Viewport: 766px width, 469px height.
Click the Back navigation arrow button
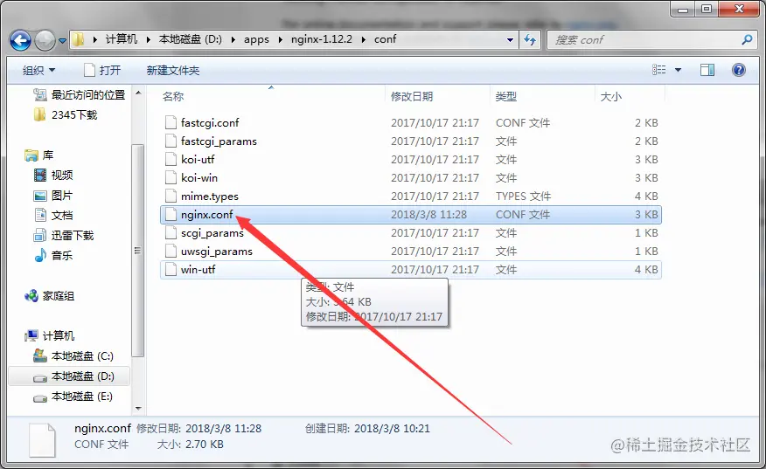pos(20,40)
